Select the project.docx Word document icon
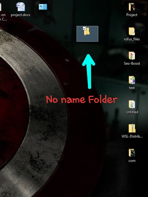148x197 pixels. (x=21, y=7)
